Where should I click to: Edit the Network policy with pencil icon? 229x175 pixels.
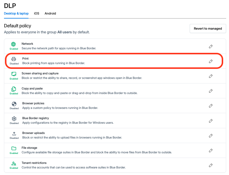click(210, 46)
